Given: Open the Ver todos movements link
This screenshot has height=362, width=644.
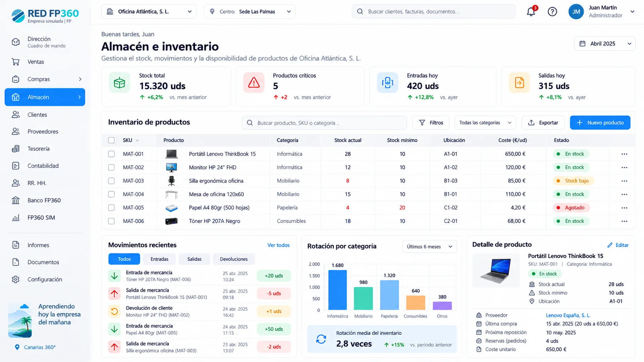Looking at the screenshot, I should click(x=278, y=245).
